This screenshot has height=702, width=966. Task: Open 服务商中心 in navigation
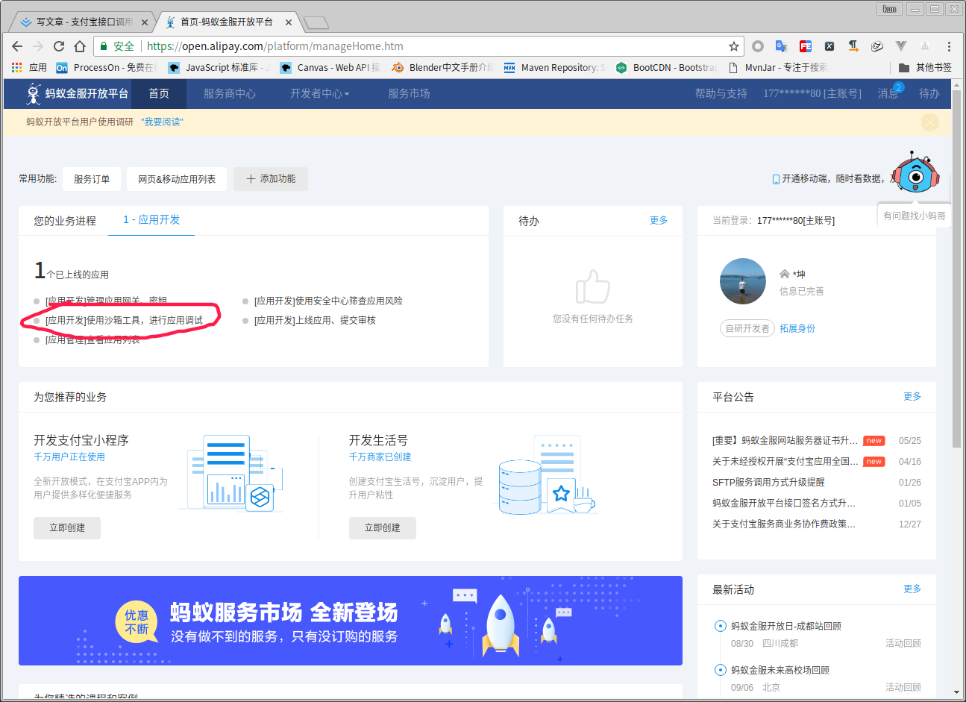[230, 93]
